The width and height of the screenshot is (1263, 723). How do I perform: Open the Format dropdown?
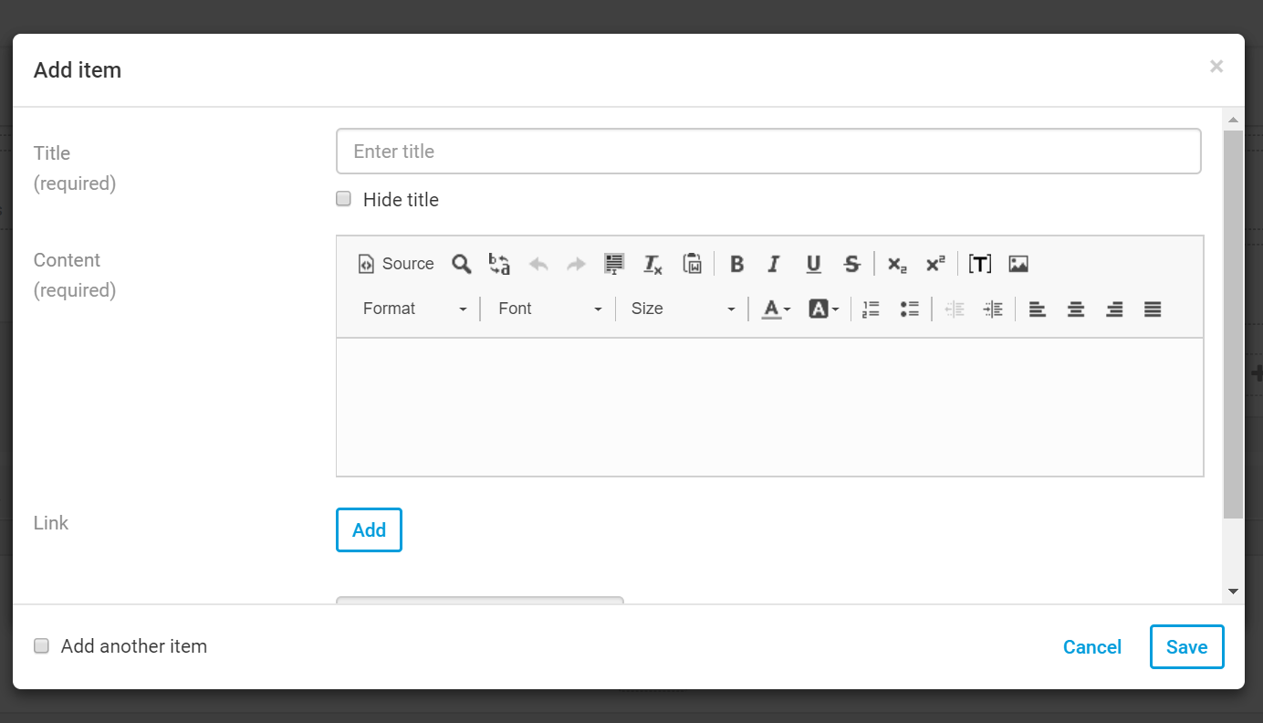415,309
